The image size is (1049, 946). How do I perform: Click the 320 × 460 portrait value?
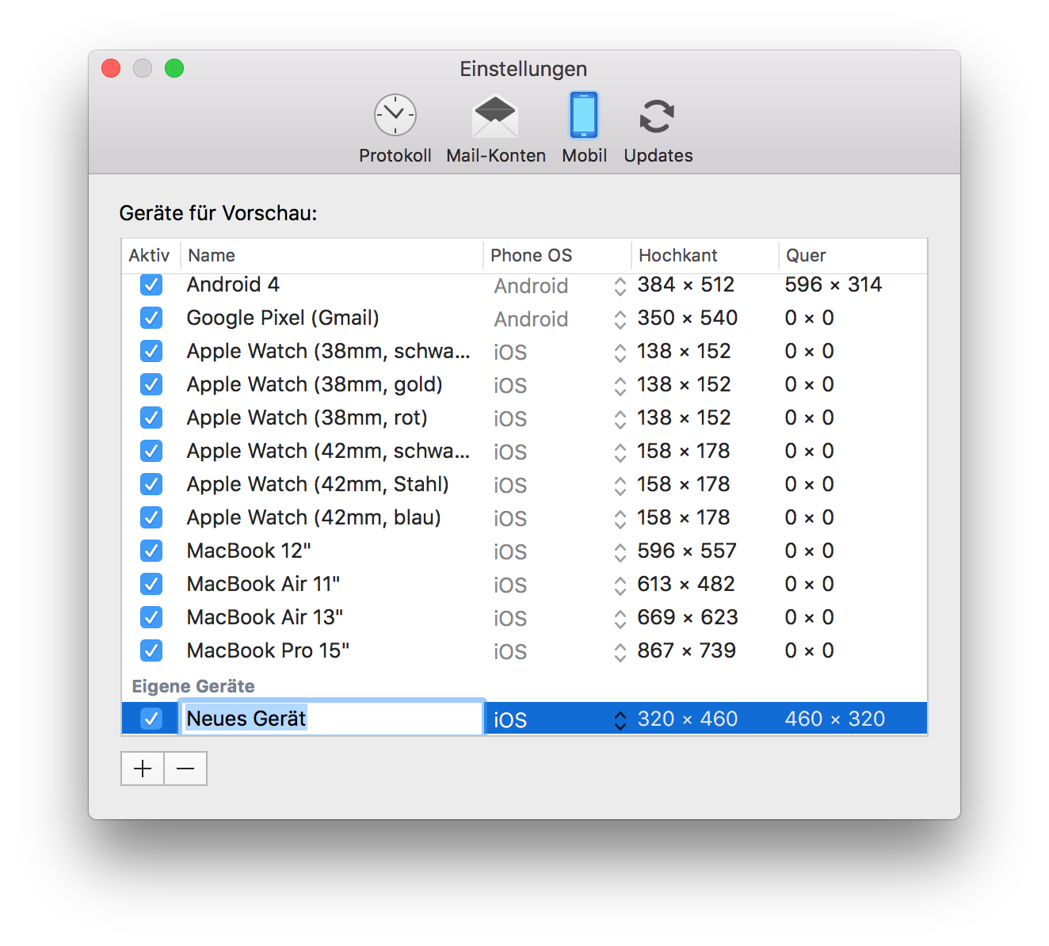(x=688, y=719)
